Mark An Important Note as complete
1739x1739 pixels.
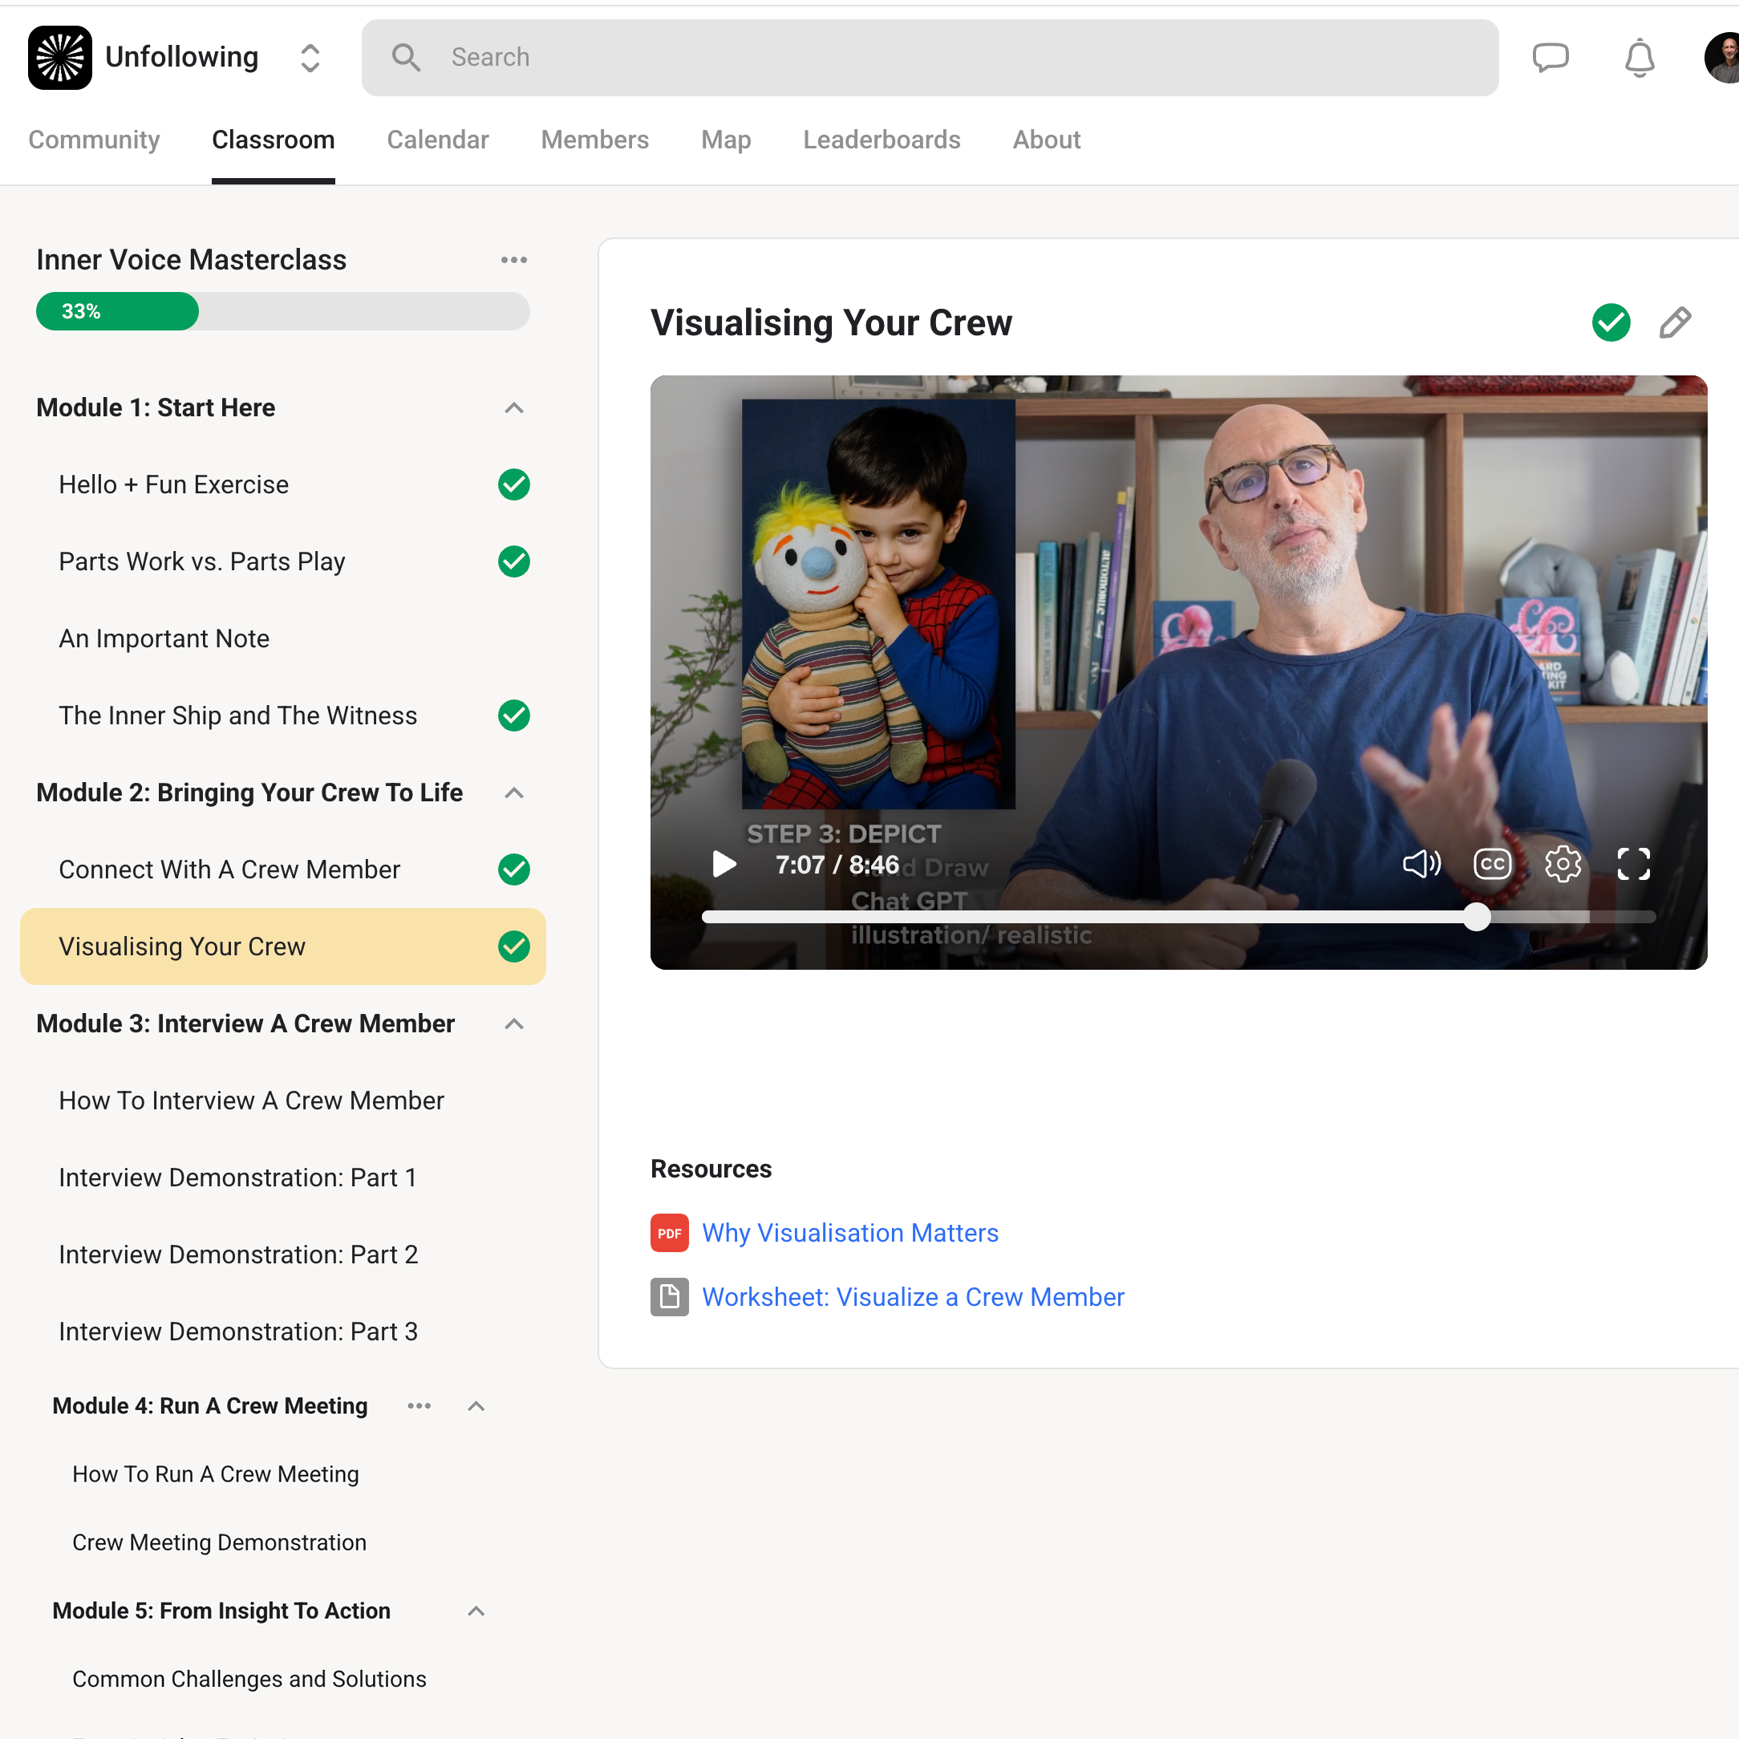pyautogui.click(x=513, y=638)
